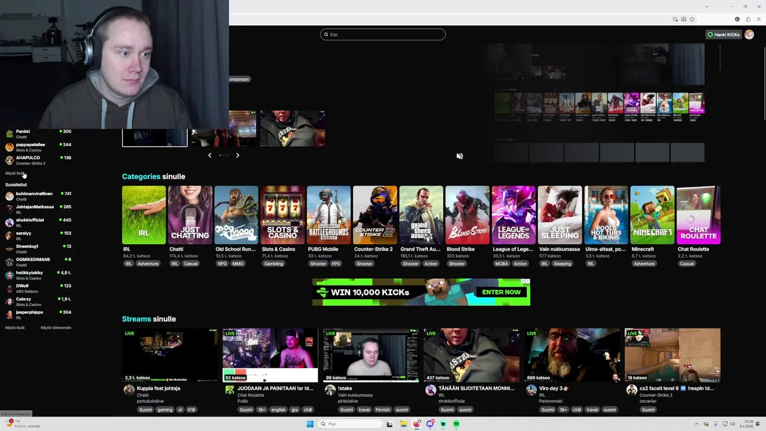Open the Chat Roulette category card
Image resolution: width=766 pixels, height=431 pixels.
point(698,215)
